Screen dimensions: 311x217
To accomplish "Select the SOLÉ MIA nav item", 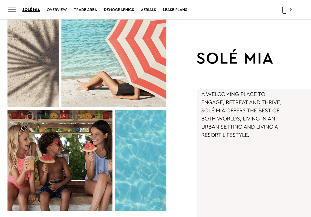I will 31,10.
